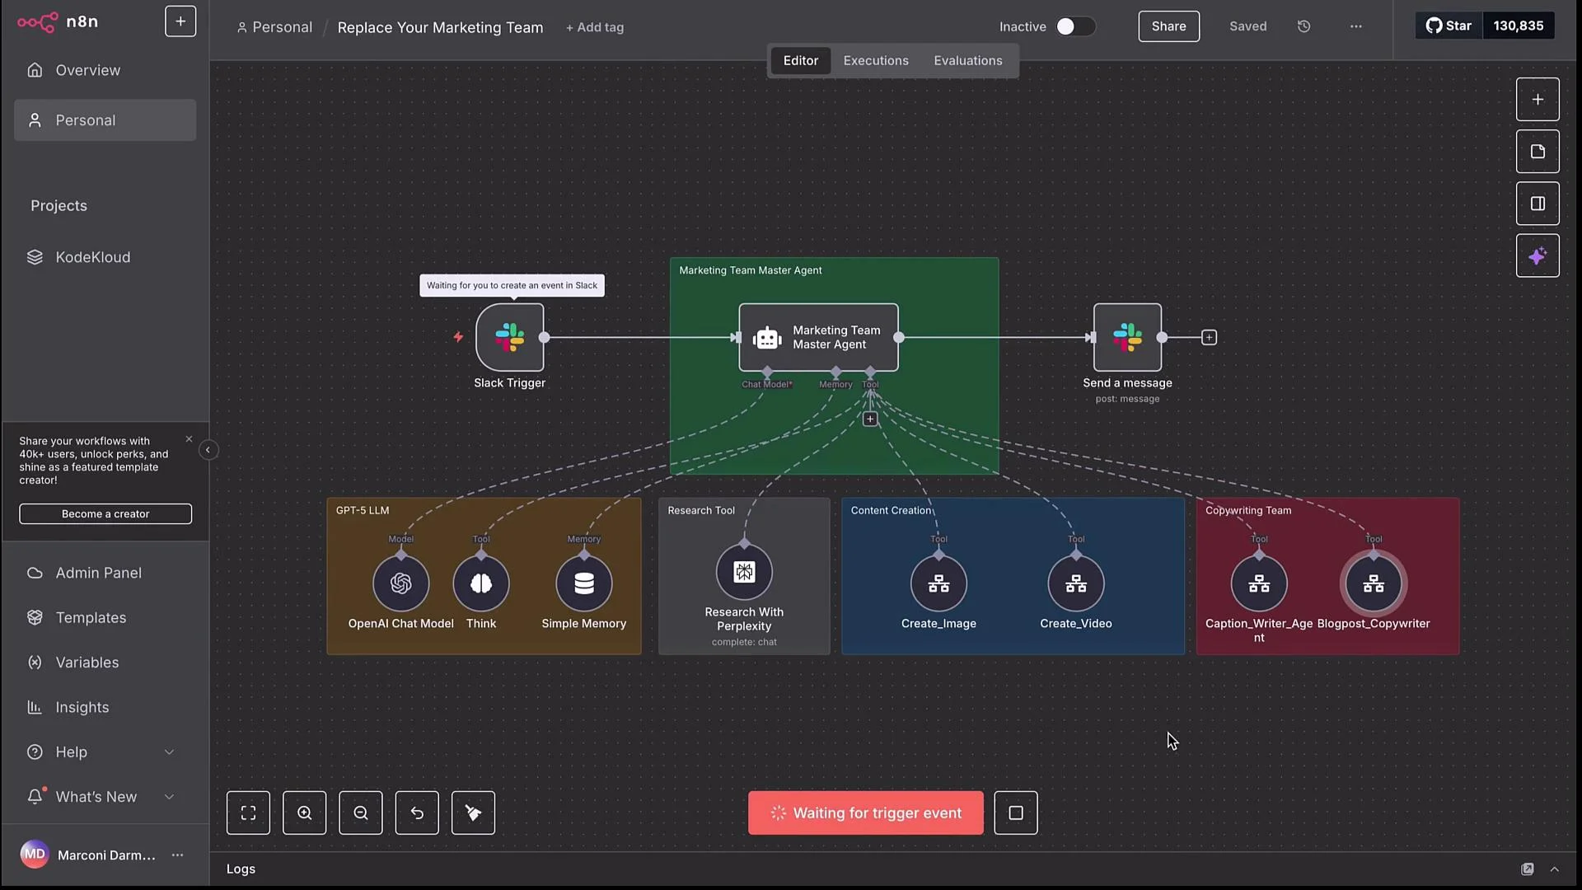The height and width of the screenshot is (890, 1582).
Task: Select the Personal sidebar item
Action: pos(105,120)
